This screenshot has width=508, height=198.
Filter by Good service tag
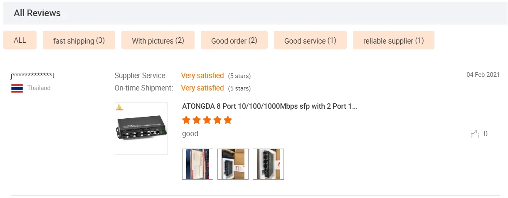pyautogui.click(x=310, y=41)
